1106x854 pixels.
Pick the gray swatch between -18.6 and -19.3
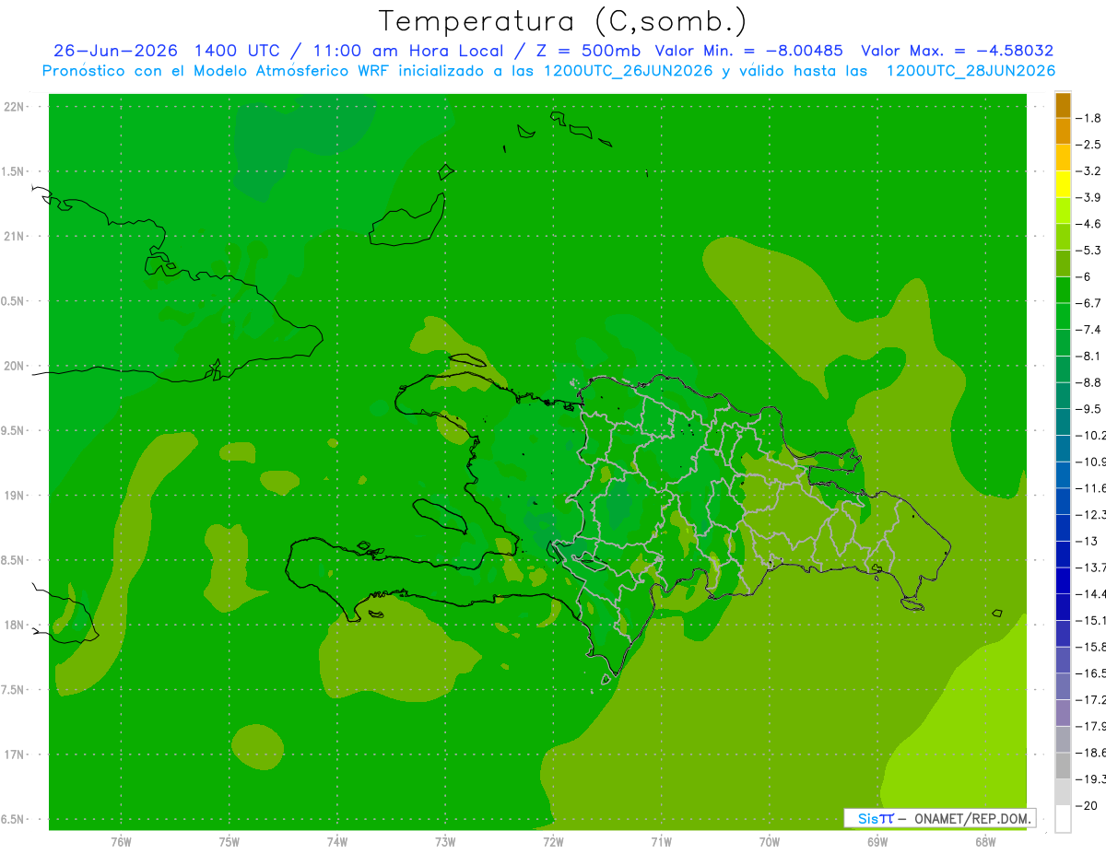coord(1063,766)
